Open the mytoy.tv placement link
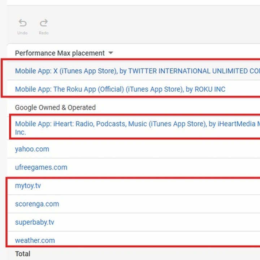The height and width of the screenshot is (260, 260). click(x=28, y=186)
